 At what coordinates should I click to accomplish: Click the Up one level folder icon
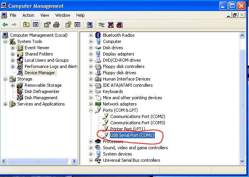(26, 25)
